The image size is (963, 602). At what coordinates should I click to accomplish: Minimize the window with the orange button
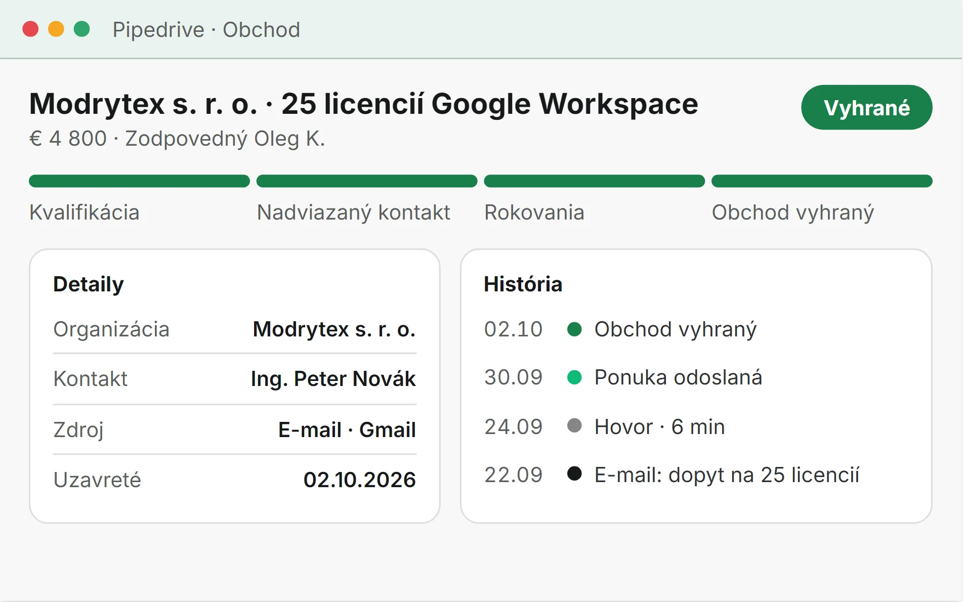56,29
